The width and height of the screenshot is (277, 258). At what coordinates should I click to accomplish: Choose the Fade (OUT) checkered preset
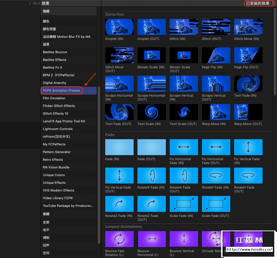point(152,147)
